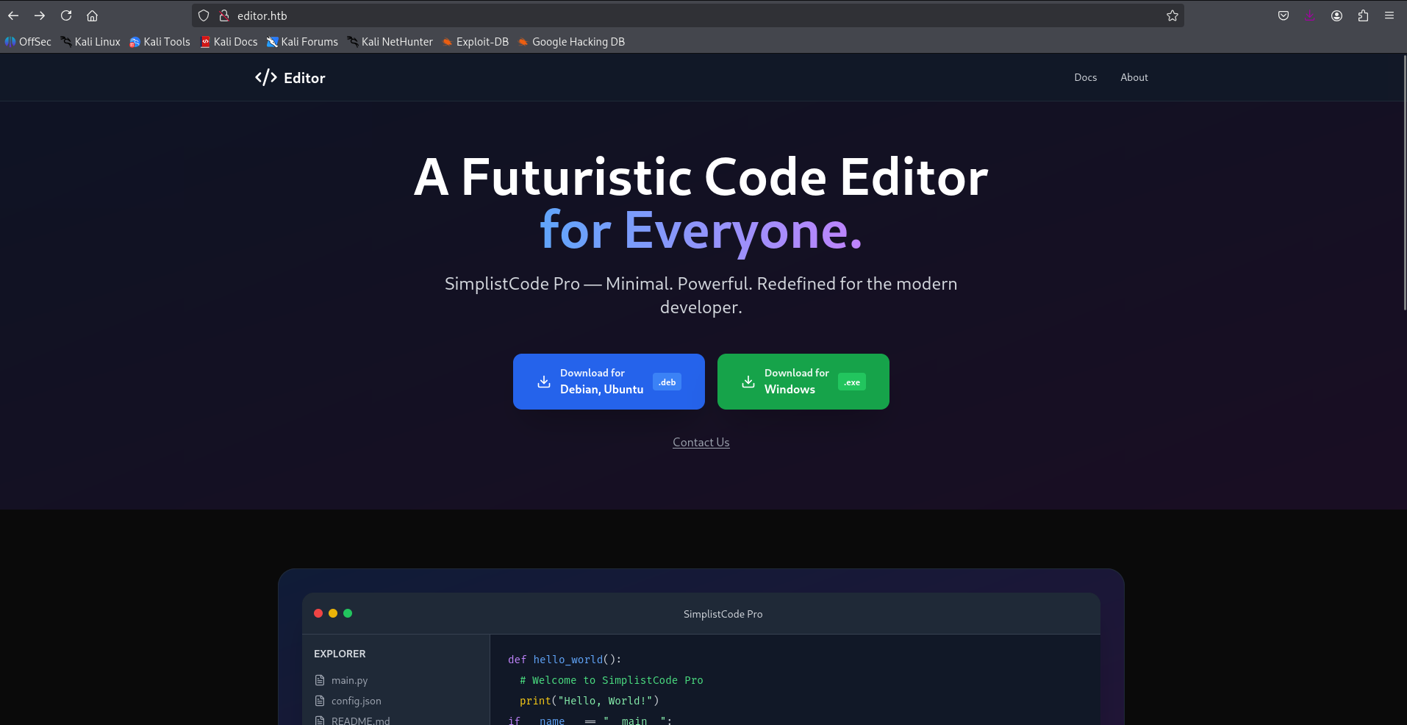This screenshot has height=725, width=1407.
Task: Open the browser home page
Action: coord(92,15)
